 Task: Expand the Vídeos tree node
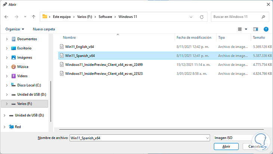tap(7, 76)
